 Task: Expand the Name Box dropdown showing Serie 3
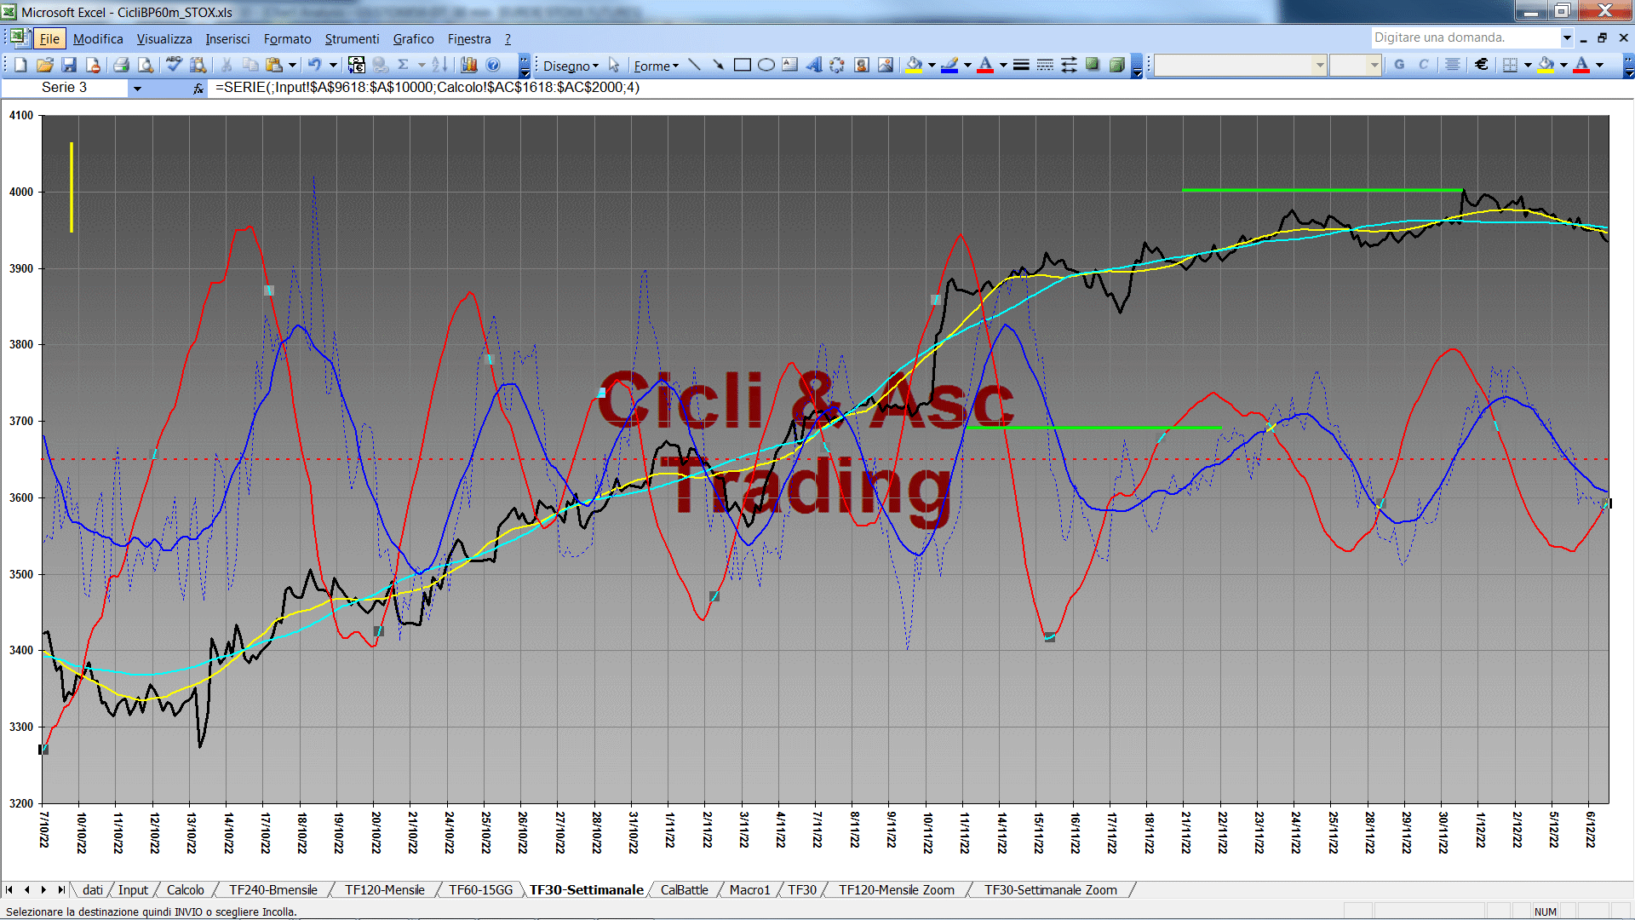coord(137,88)
